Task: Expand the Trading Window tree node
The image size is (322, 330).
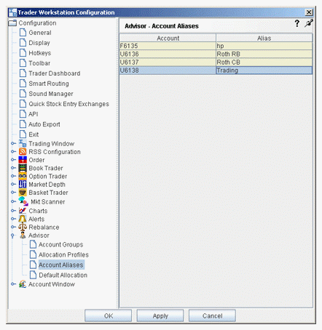Action: tap(13, 143)
